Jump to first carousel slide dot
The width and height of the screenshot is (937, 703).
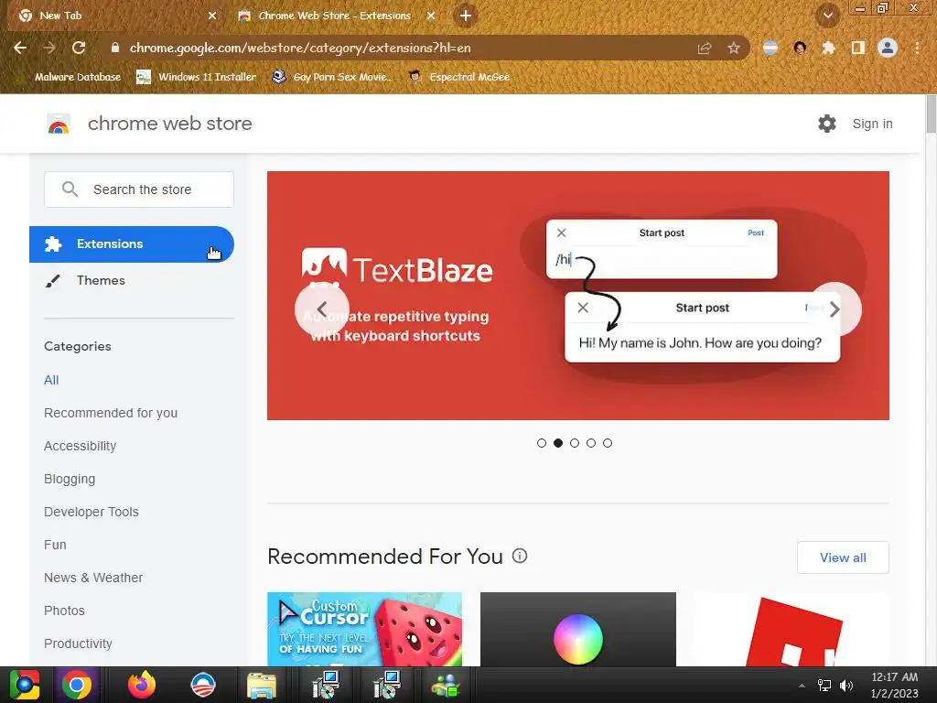pos(542,443)
